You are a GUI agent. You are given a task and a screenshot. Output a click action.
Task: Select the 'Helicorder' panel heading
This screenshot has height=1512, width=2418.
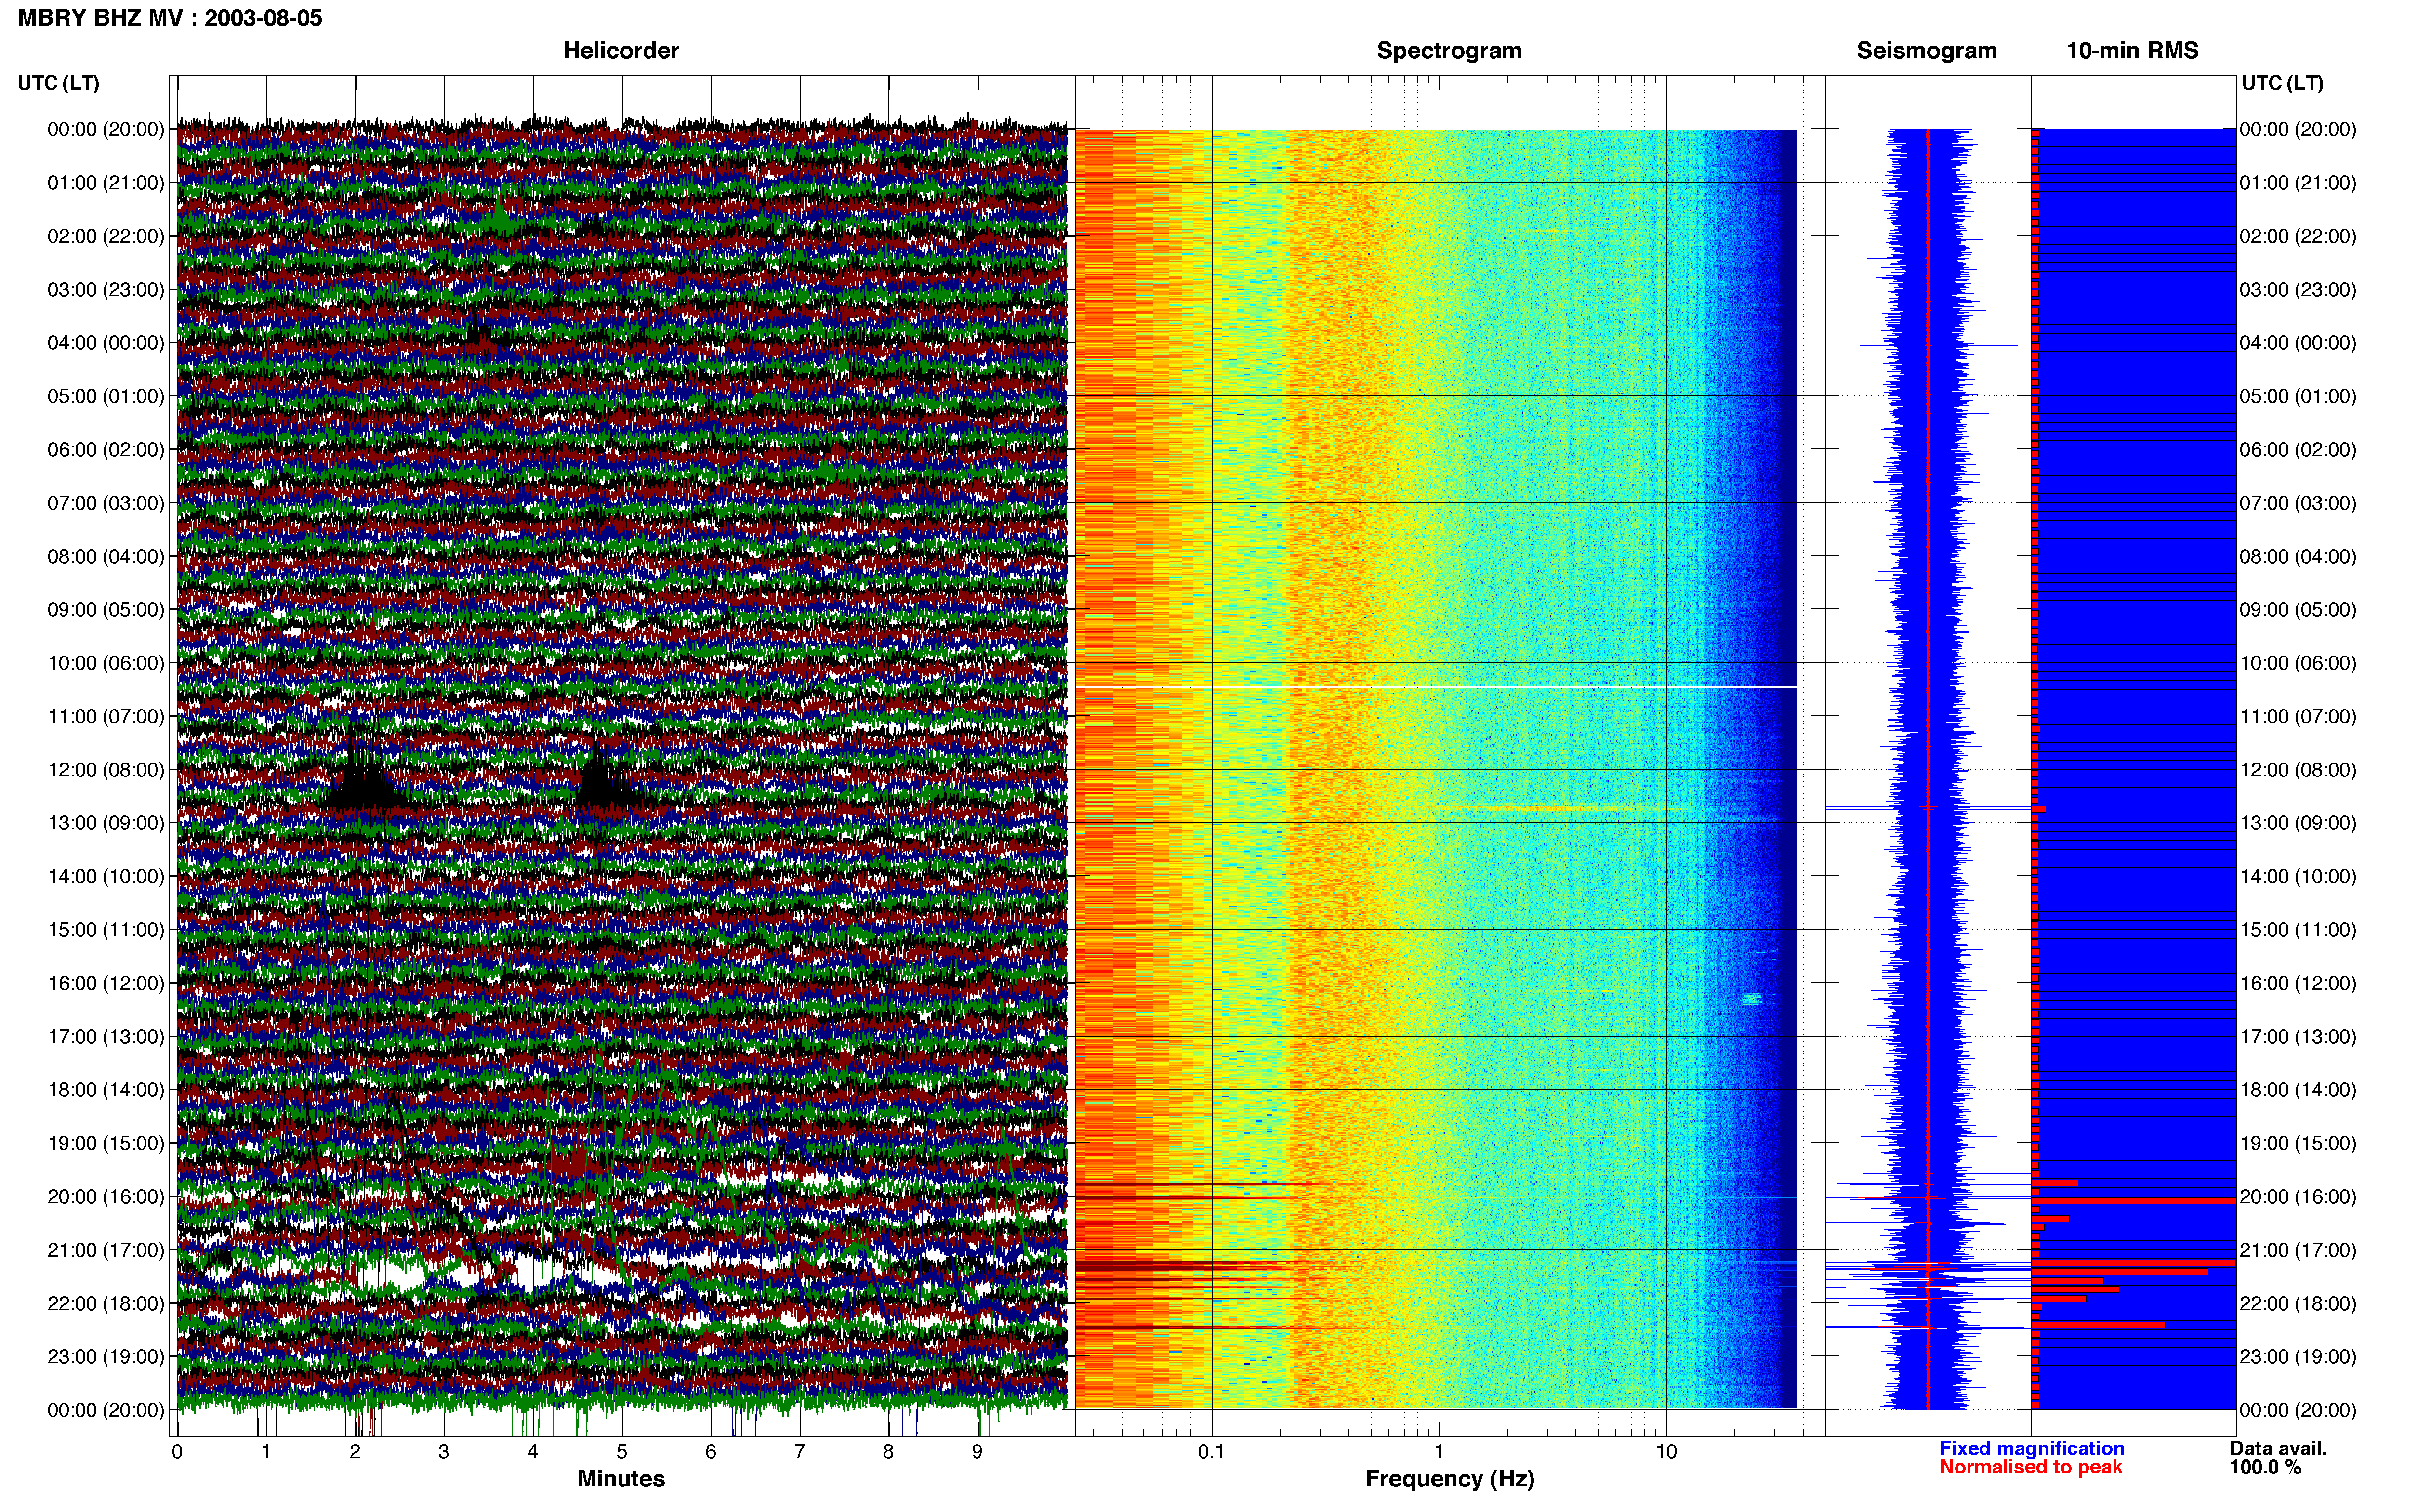(x=621, y=51)
